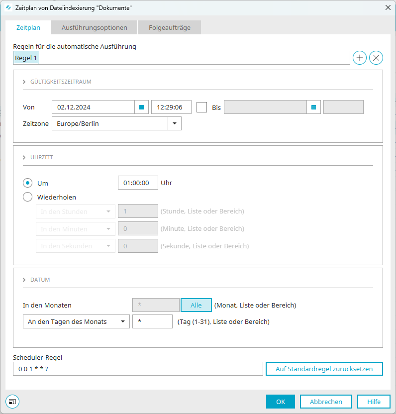Collapse the Datum section chevron
This screenshot has width=396, height=414.
[x=24, y=280]
